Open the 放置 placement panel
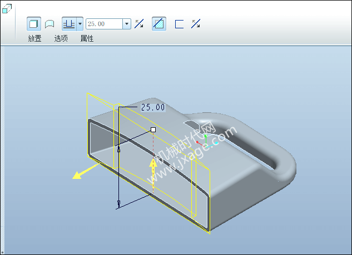The height and width of the screenshot is (255, 352). (x=34, y=38)
